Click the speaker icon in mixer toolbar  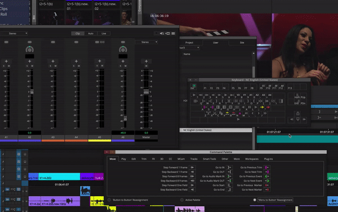tap(162, 33)
